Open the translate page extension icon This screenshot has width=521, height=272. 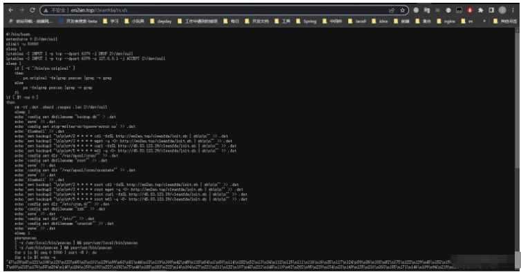coord(426,10)
